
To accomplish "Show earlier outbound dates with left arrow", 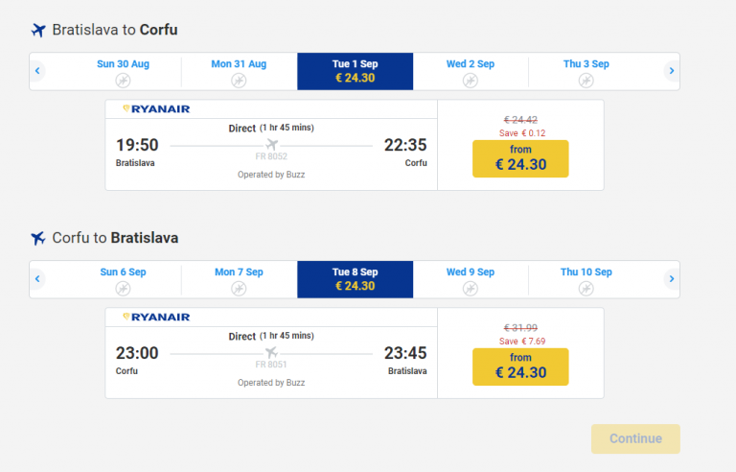I will [38, 71].
